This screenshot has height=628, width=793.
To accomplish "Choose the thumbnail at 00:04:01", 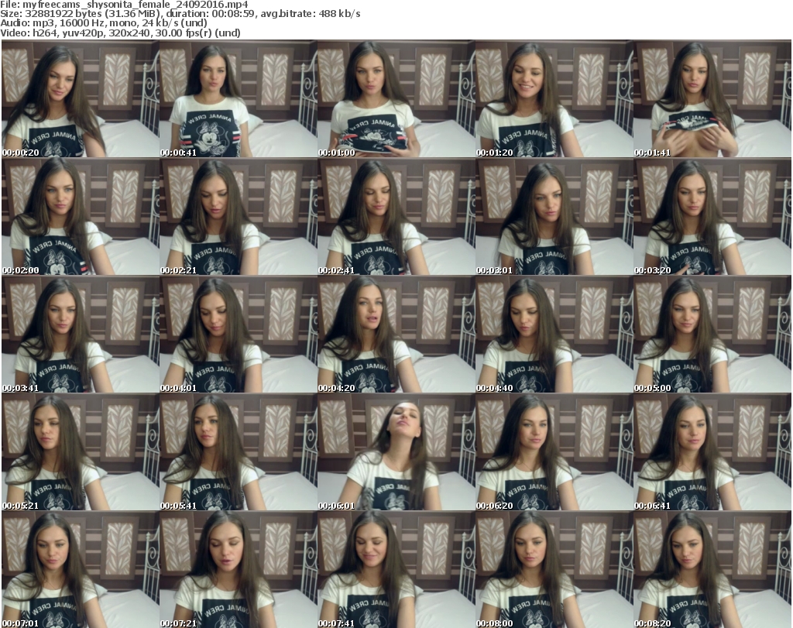I will pyautogui.click(x=239, y=335).
